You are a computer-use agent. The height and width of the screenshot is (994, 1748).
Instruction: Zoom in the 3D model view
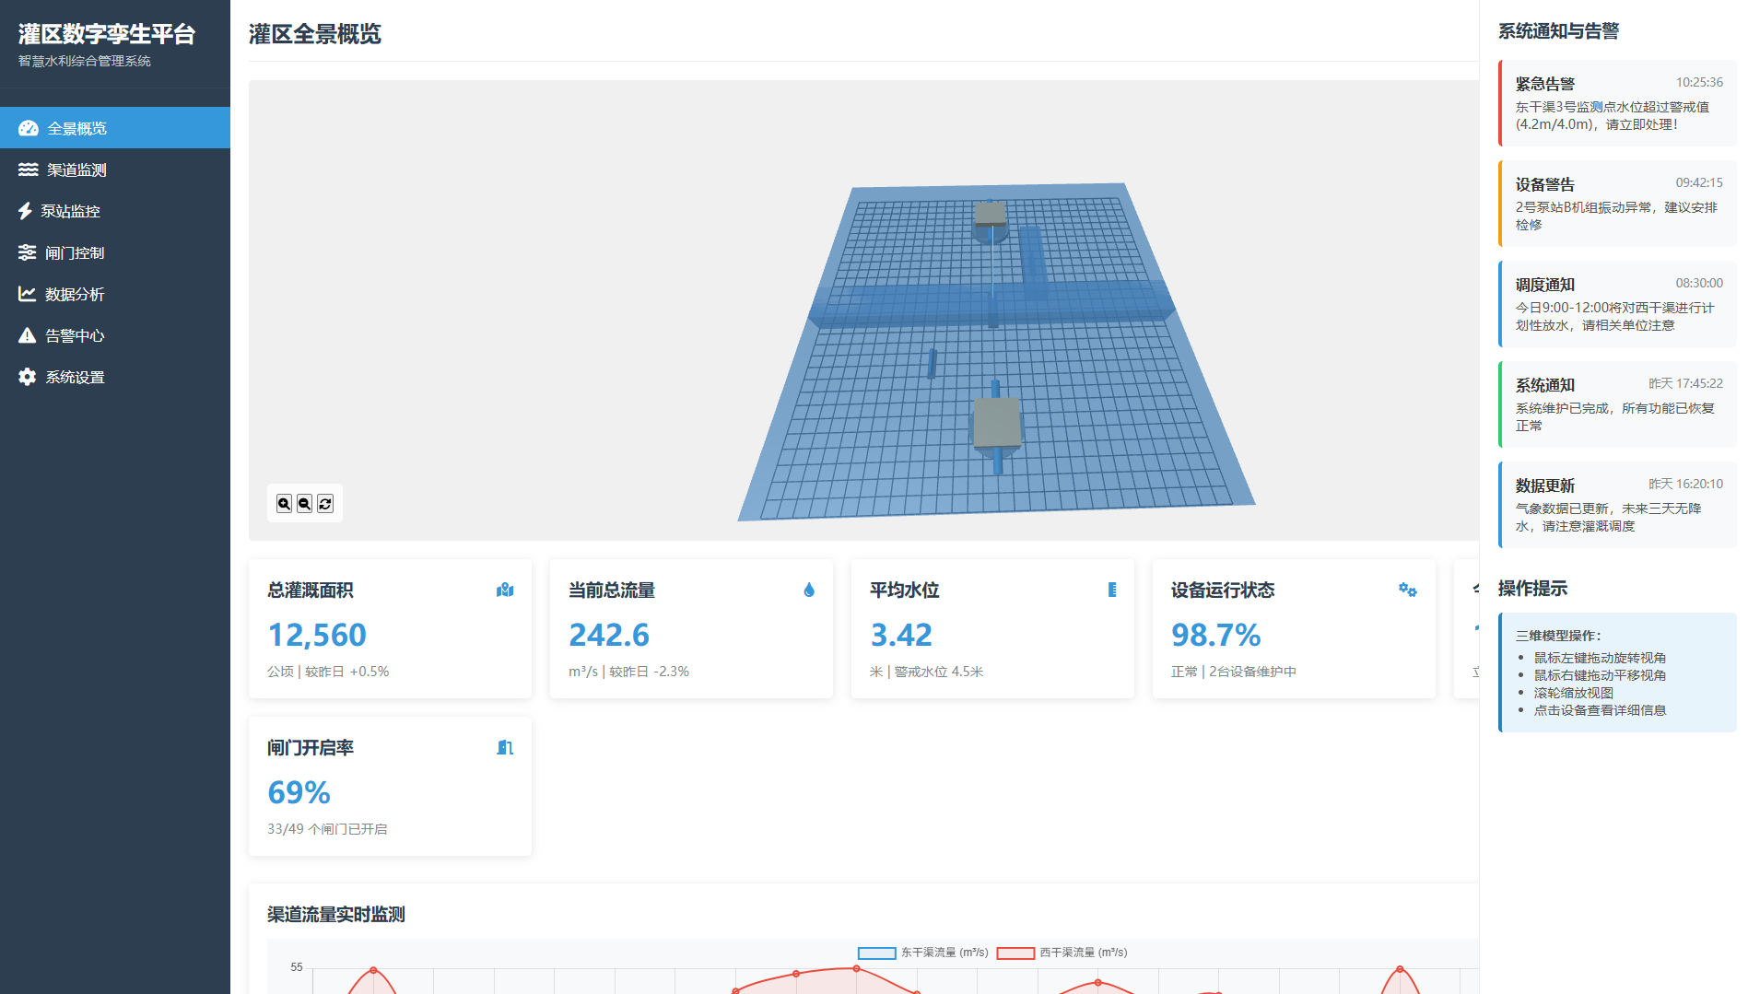[x=284, y=504]
